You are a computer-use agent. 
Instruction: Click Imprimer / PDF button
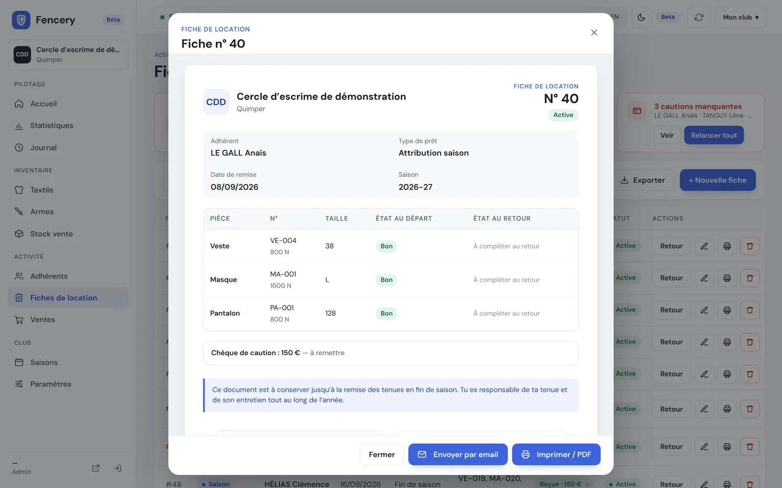coord(556,454)
